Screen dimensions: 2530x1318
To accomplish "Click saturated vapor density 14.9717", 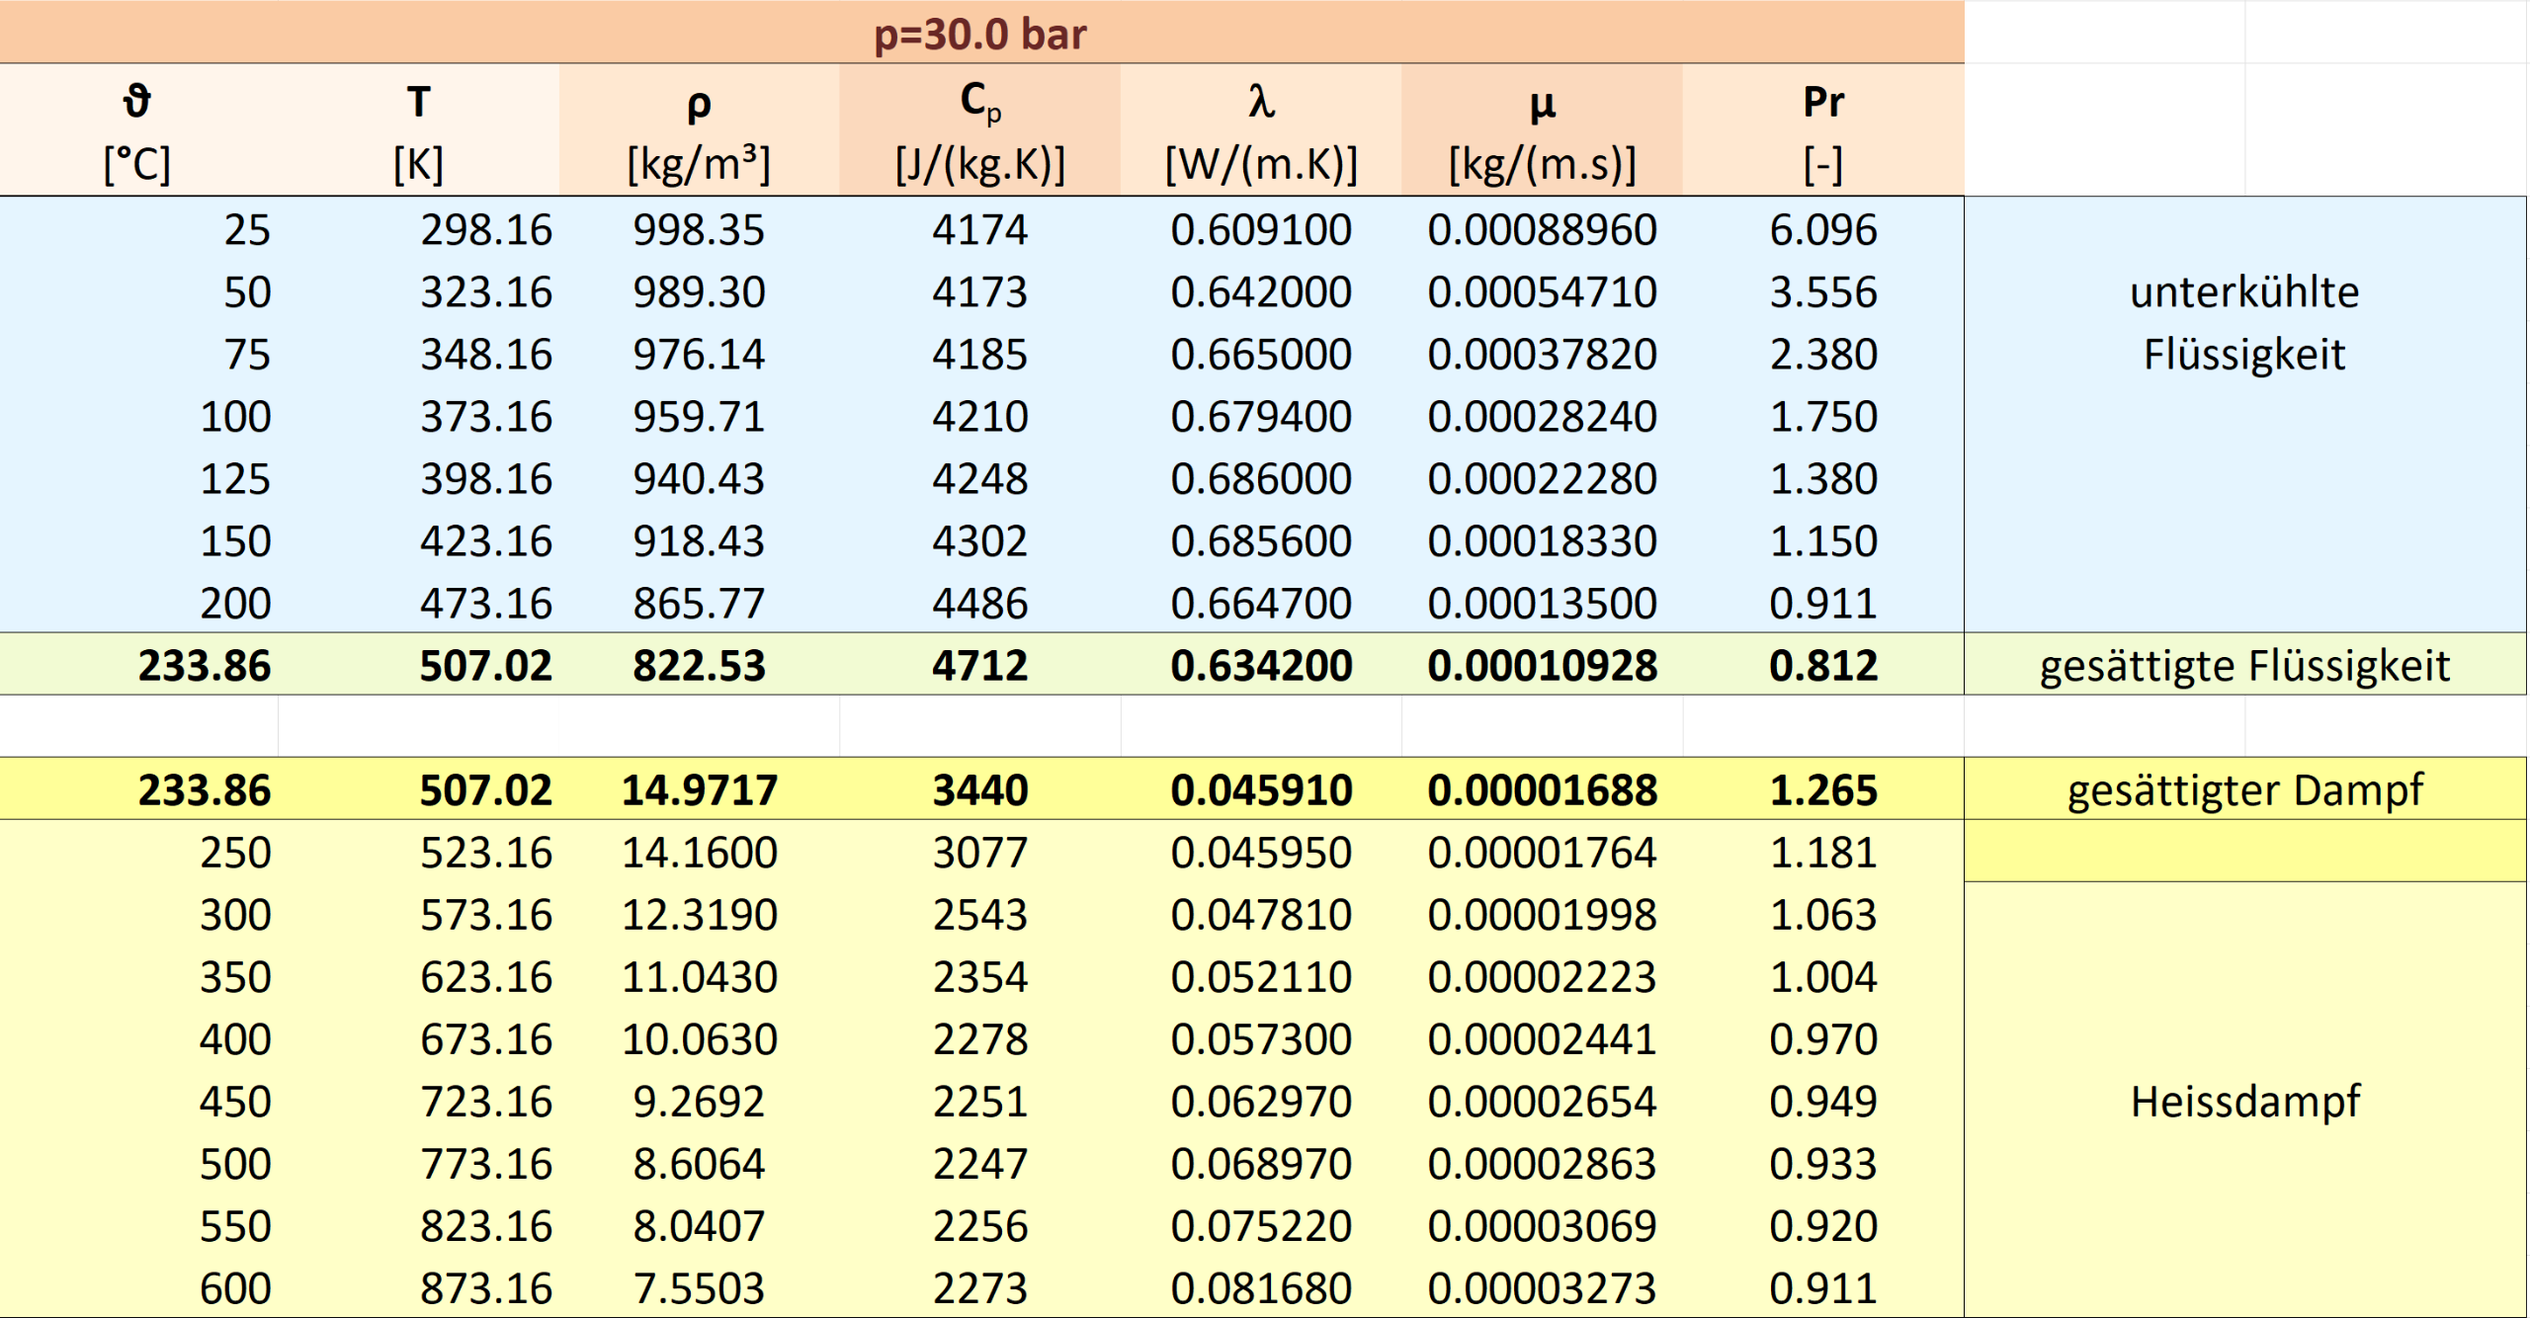I will 699,789.
